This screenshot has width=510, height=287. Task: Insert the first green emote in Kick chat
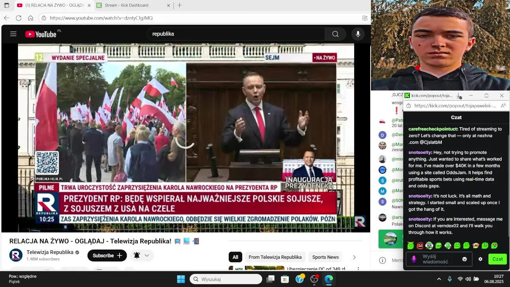click(410, 246)
